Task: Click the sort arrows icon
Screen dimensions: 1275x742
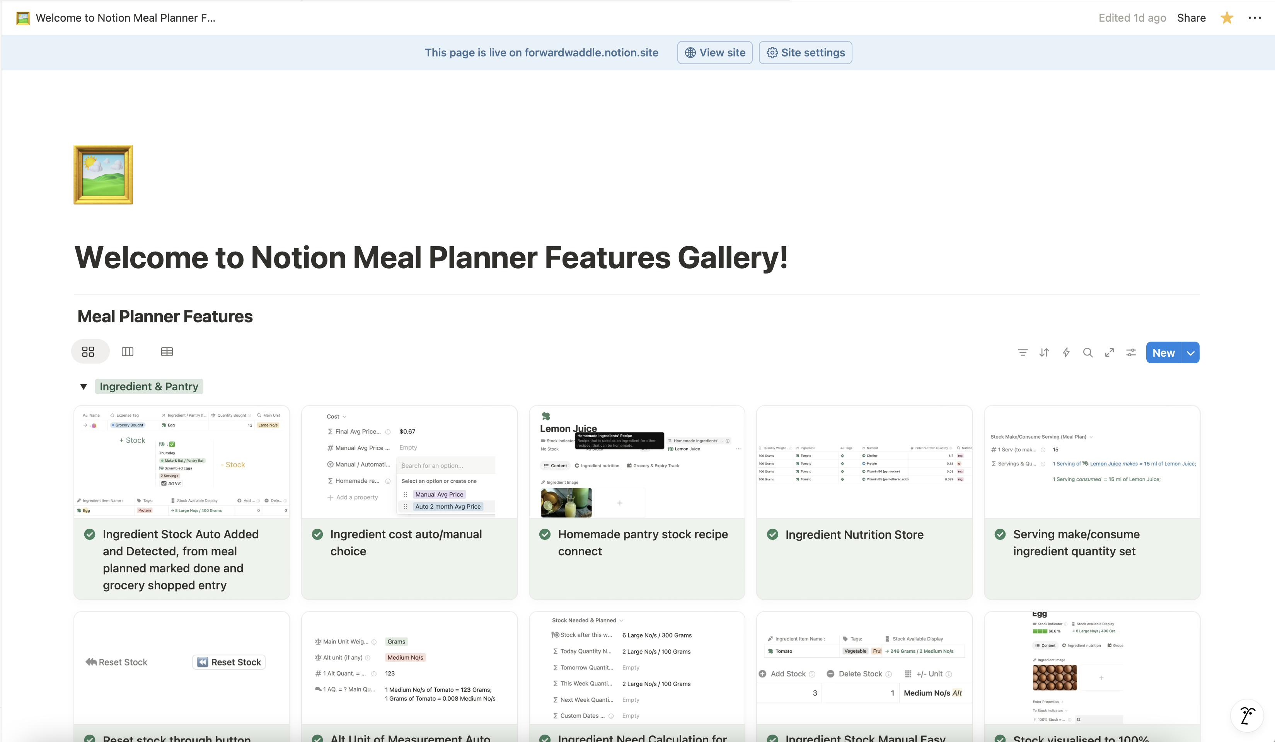Action: (x=1044, y=352)
